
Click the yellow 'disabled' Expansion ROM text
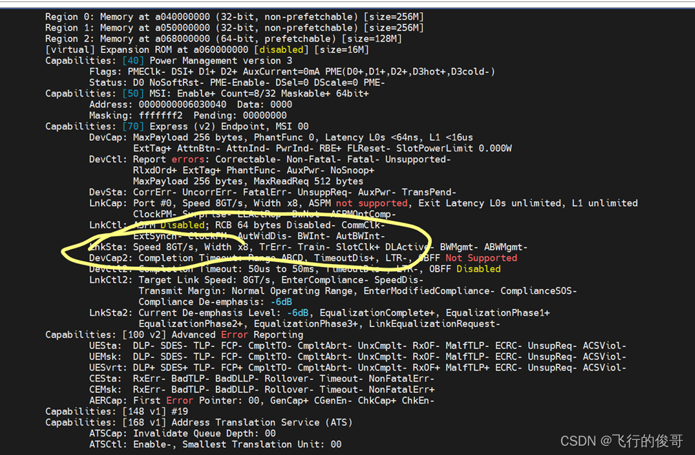pyautogui.click(x=281, y=49)
